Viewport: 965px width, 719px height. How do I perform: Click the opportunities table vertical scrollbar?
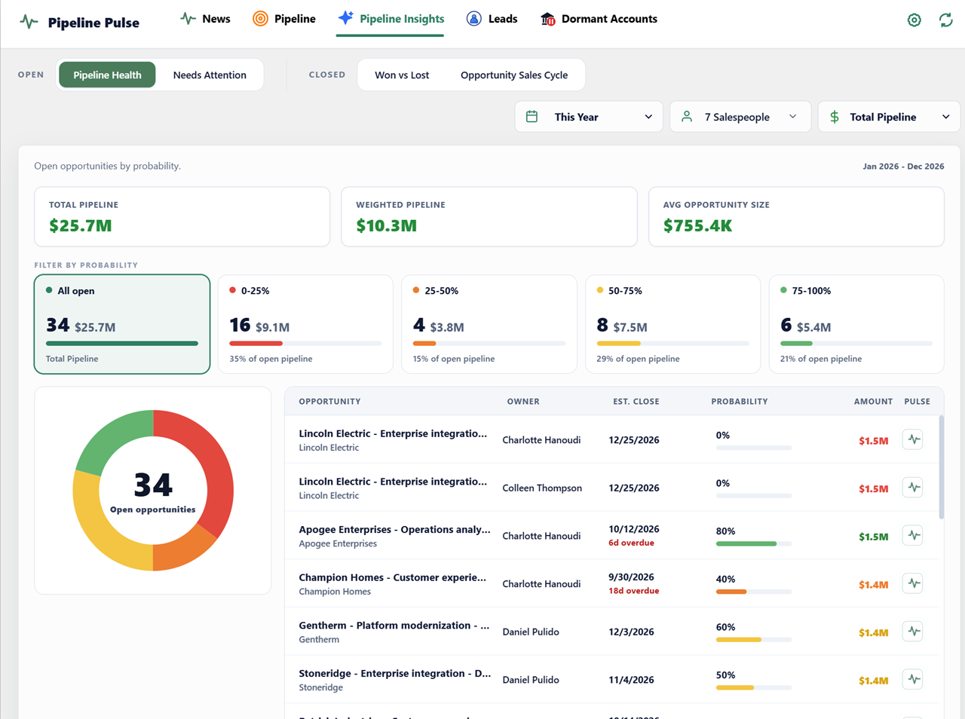(x=941, y=467)
